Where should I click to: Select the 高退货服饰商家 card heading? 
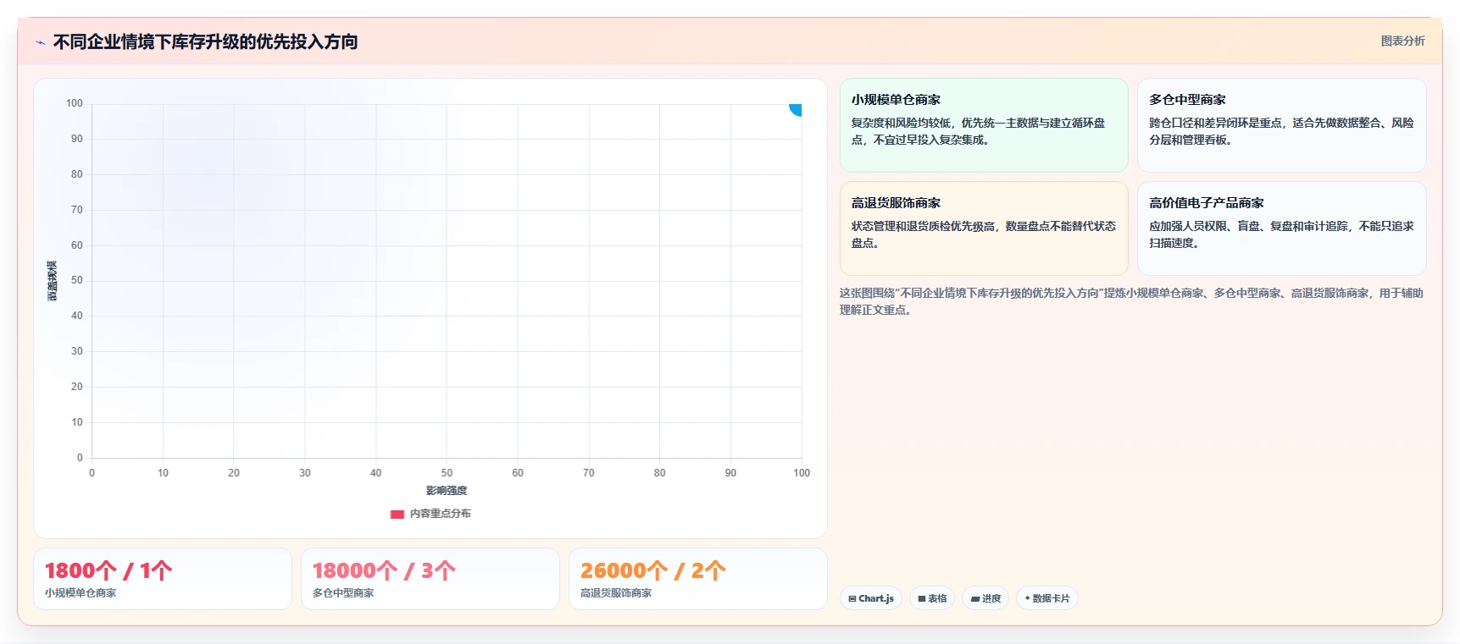tap(896, 203)
